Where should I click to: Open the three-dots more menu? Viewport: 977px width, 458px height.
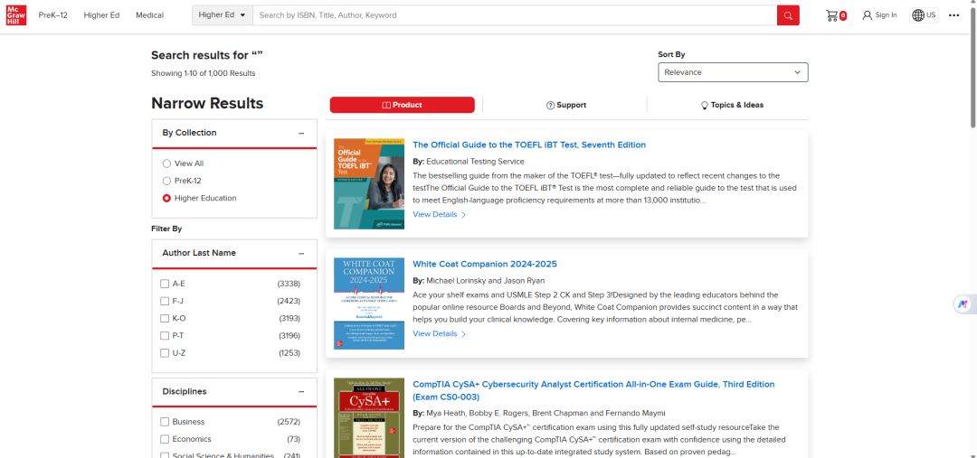[954, 15]
